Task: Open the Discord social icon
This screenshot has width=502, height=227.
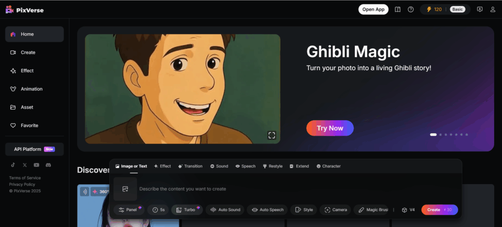Action: coord(49,165)
